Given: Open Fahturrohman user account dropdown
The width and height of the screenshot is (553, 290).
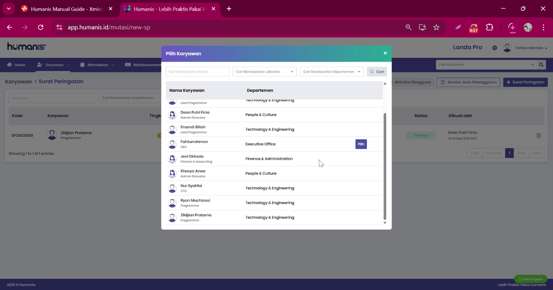Looking at the screenshot, I should (x=531, y=48).
